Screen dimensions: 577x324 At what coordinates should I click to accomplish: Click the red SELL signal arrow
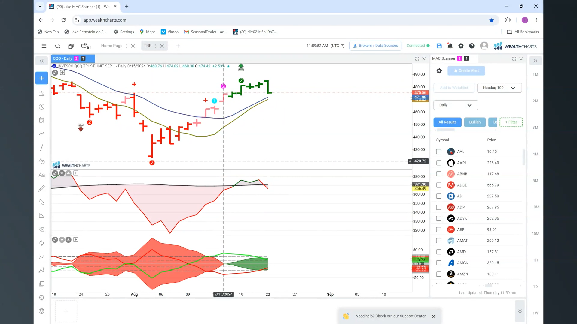81,127
